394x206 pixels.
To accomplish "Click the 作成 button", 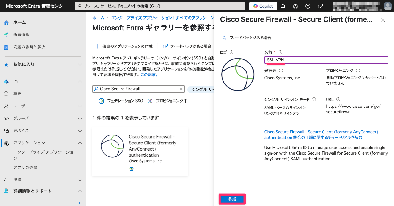I will click(232, 199).
